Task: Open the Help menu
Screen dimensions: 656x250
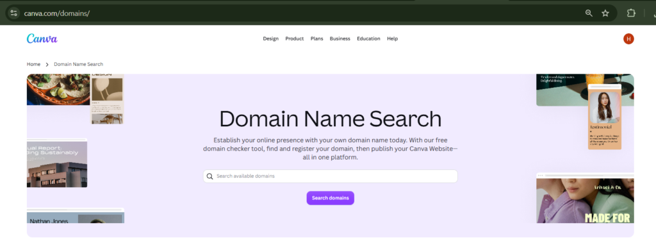Action: (x=393, y=38)
